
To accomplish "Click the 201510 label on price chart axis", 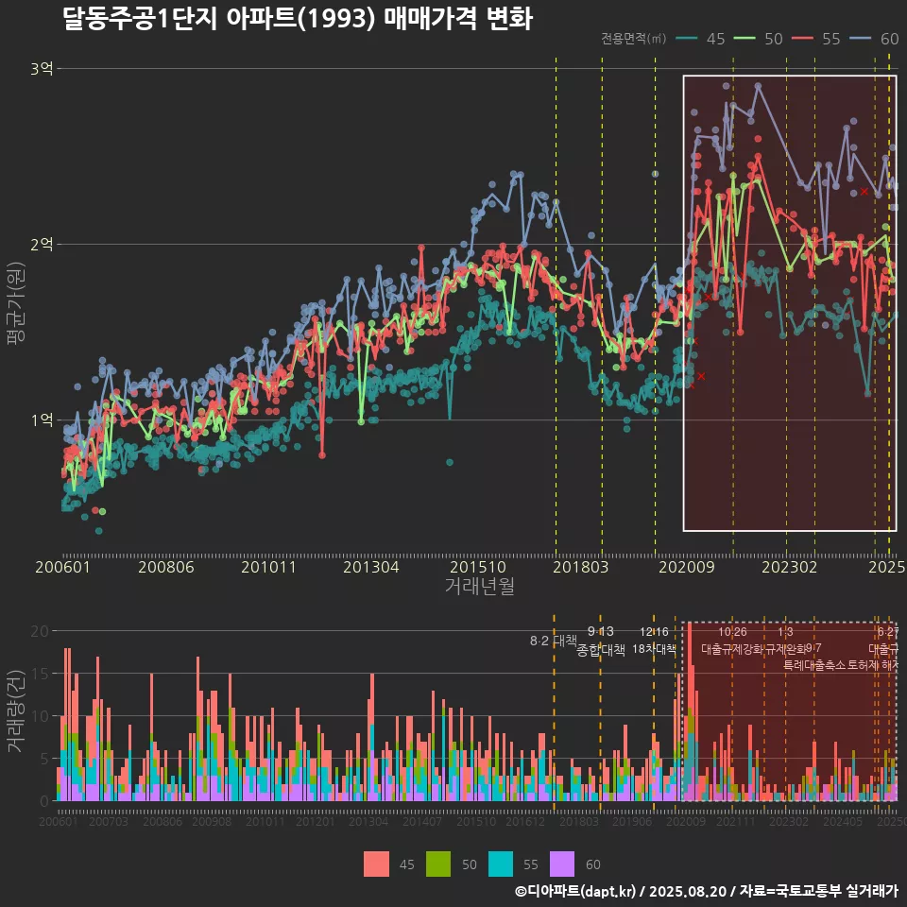I will pyautogui.click(x=478, y=567).
